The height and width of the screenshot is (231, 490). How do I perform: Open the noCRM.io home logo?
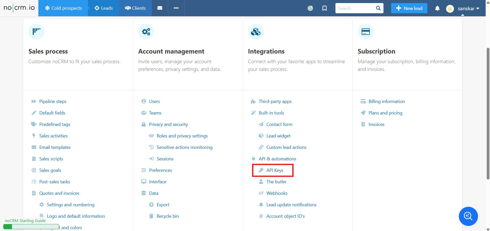19,8
